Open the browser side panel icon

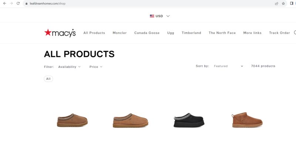[x=292, y=3]
